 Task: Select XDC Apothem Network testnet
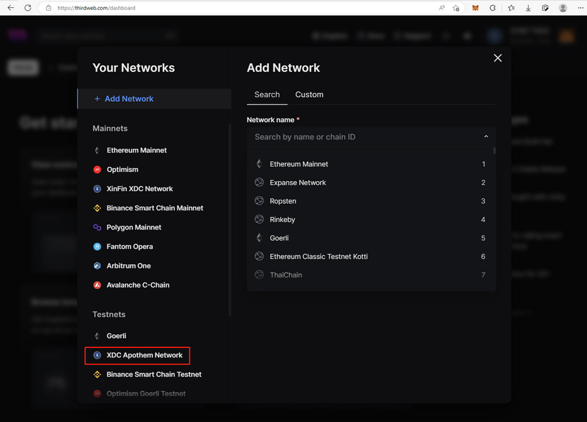[x=144, y=355]
